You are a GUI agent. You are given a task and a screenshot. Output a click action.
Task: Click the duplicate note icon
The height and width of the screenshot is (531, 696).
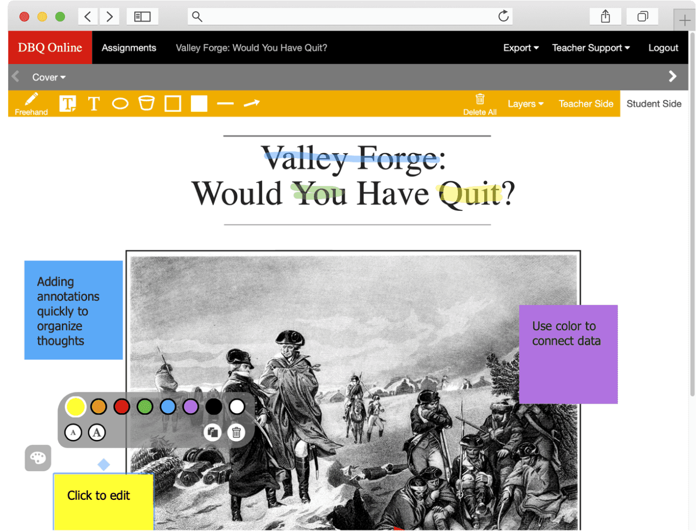[213, 432]
